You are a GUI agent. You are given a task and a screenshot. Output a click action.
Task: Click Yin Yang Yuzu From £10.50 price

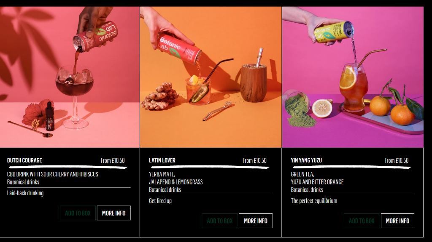point(397,161)
